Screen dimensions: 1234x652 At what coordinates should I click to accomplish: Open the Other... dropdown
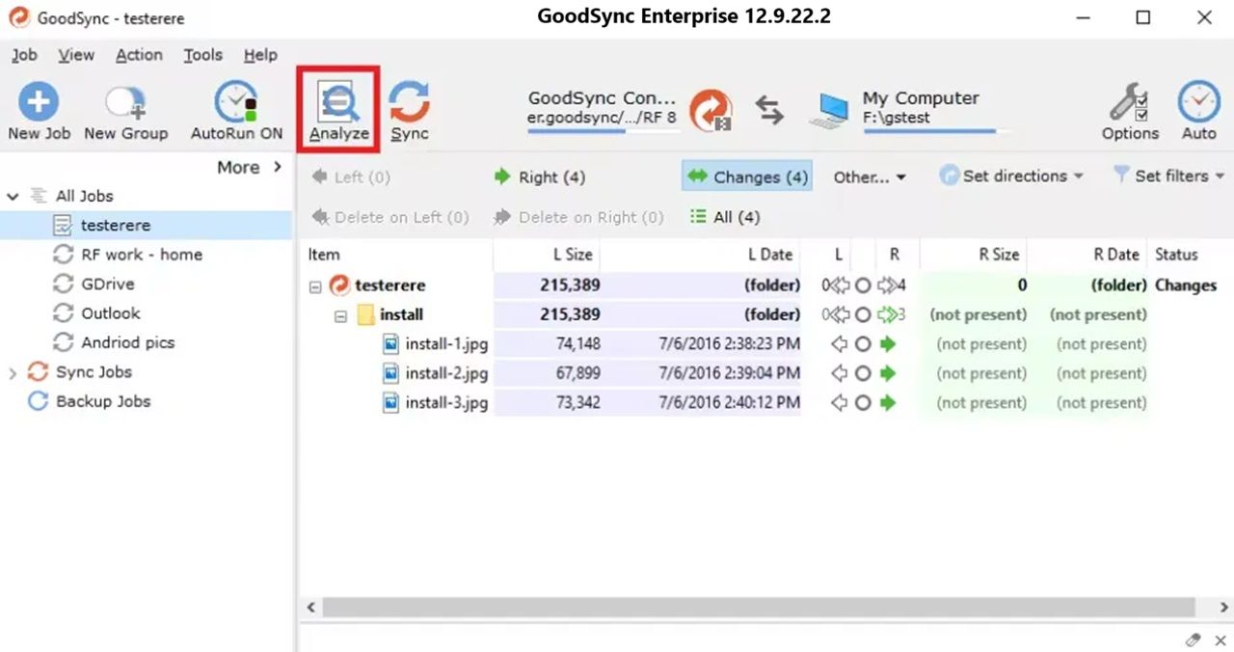[x=870, y=177]
